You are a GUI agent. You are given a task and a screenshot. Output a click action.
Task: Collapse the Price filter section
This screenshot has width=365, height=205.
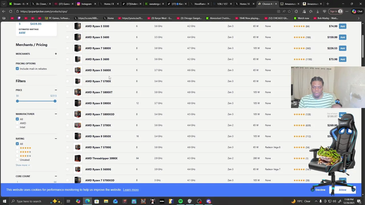click(x=56, y=90)
